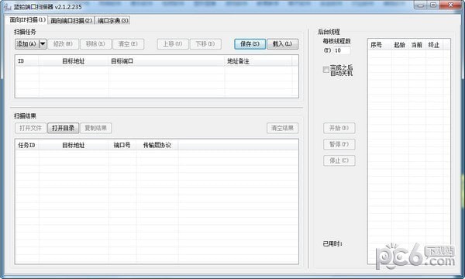
Task: Save the task list with 保存(S)
Action: [250, 44]
